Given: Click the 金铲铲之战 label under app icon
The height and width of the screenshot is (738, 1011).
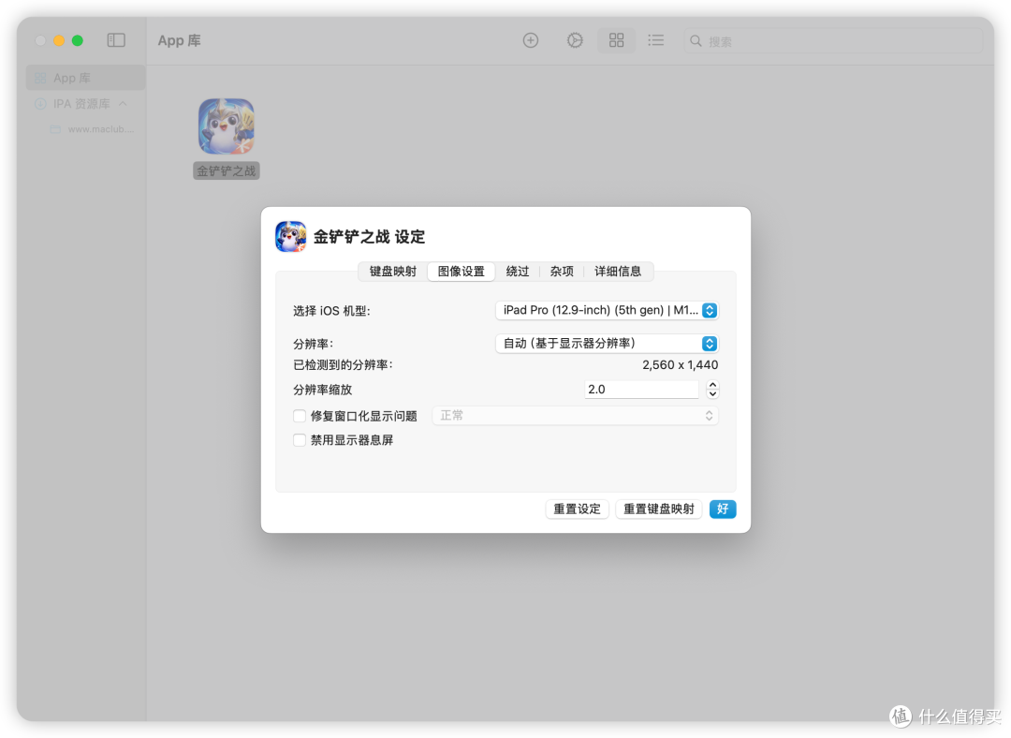Looking at the screenshot, I should click(227, 171).
